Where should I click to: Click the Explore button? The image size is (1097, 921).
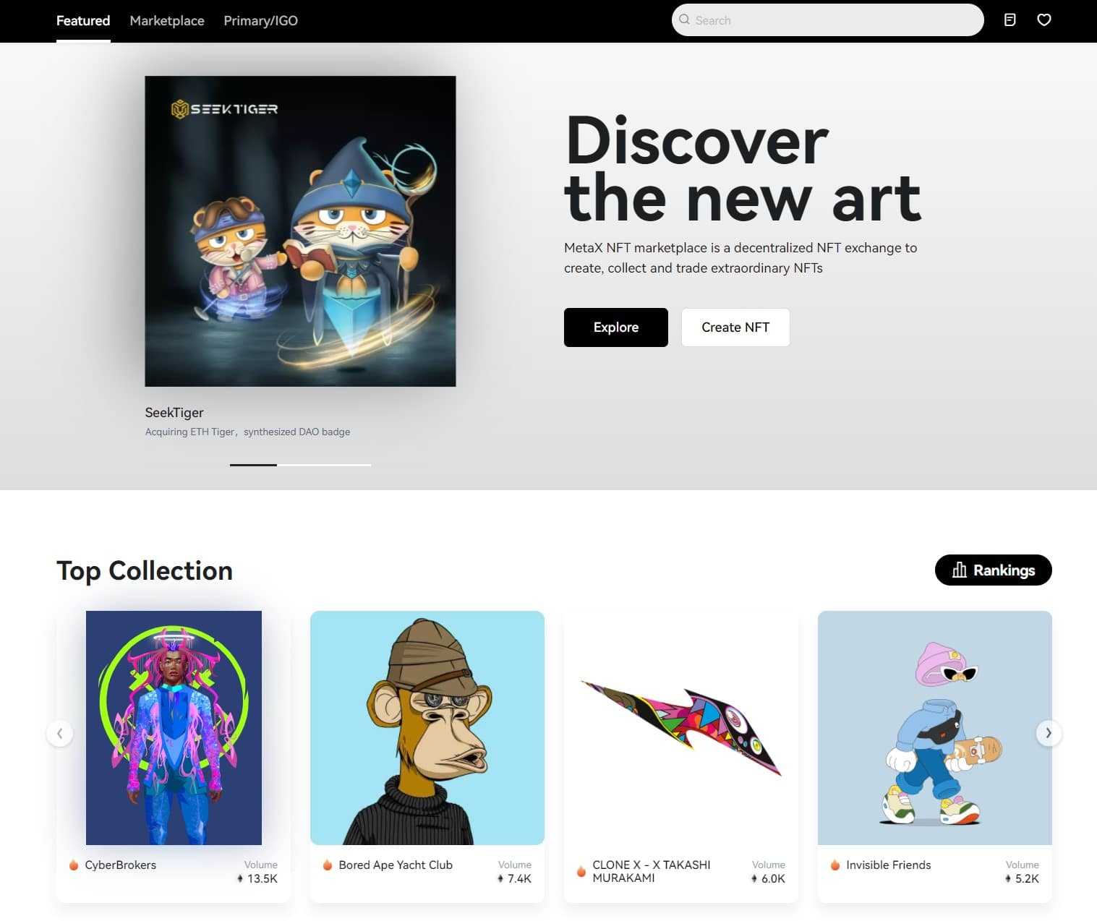point(616,327)
